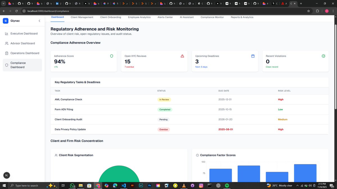Open the Client Management tab
The height and width of the screenshot is (189, 337).
[x=82, y=17]
